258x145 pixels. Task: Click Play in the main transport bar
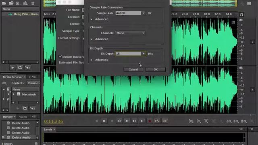104,121
